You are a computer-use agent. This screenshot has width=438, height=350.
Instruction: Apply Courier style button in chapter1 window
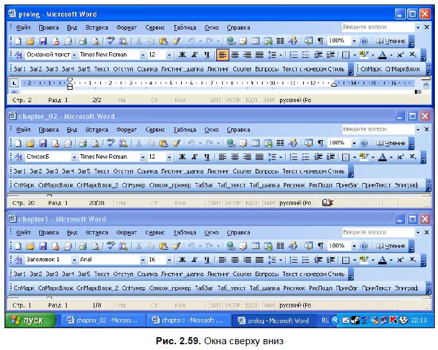pos(242,274)
